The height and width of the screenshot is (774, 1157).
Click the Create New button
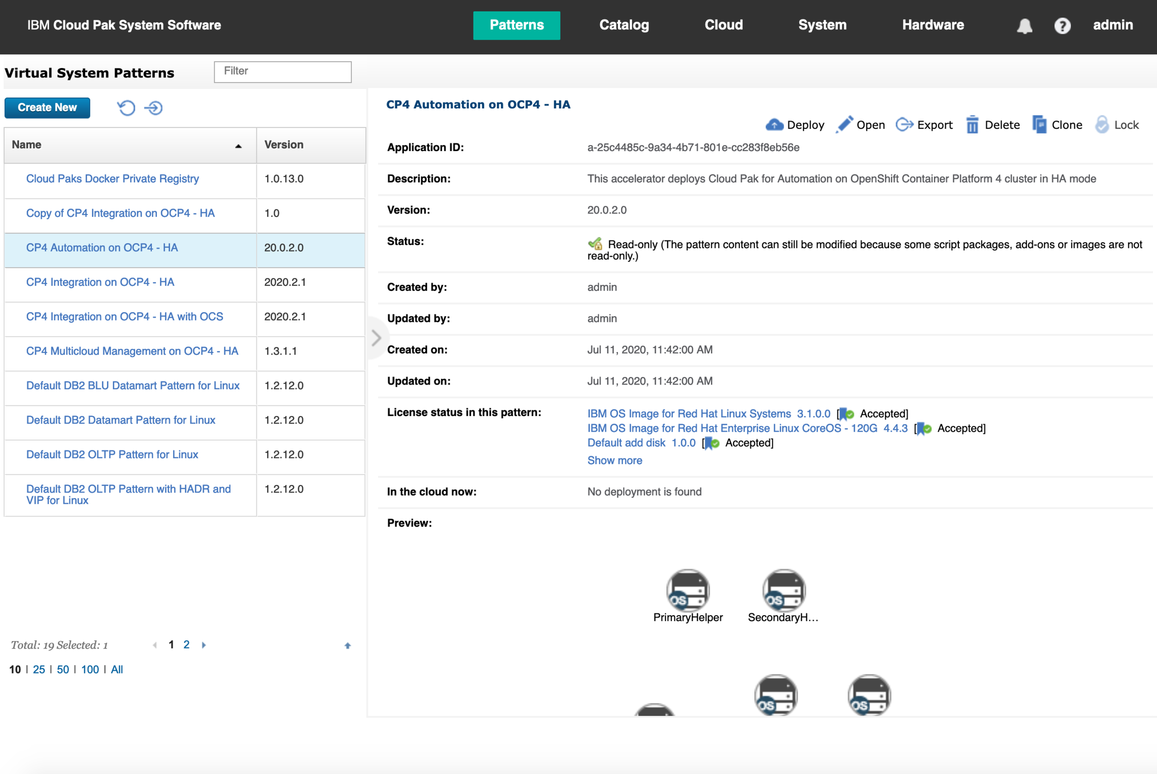(x=47, y=107)
